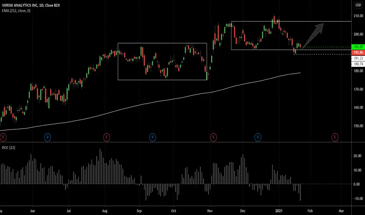This screenshot has width=365, height=215.
Task: Click the ROC 20.00 scale value
Action: click(x=357, y=156)
